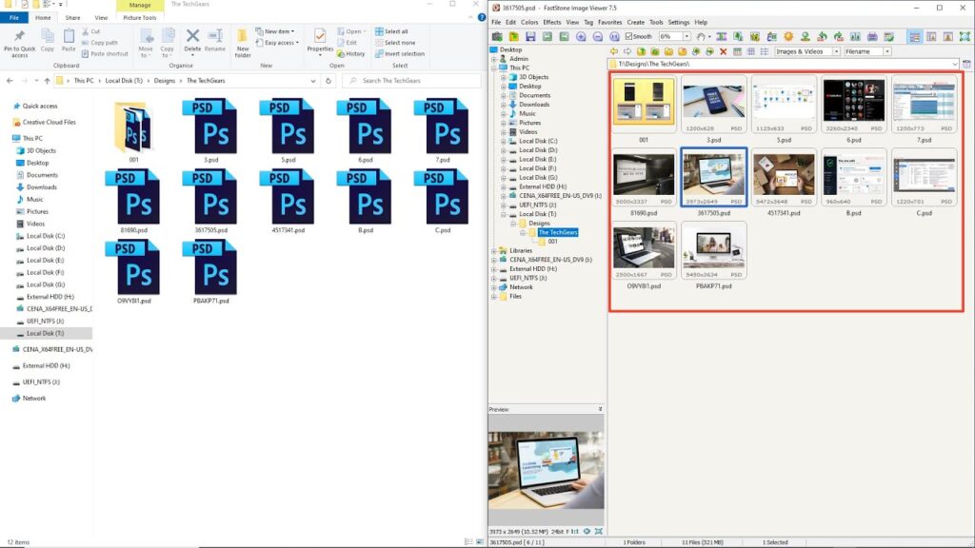Select the Zoom In magnifier tool
Viewport: 975px width, 548px height.
[581, 36]
